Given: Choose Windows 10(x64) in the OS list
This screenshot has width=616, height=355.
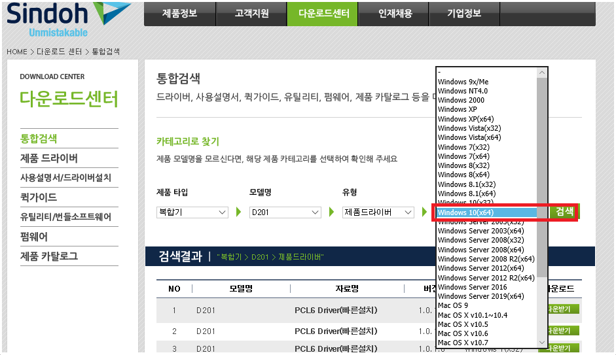Looking at the screenshot, I should [487, 212].
